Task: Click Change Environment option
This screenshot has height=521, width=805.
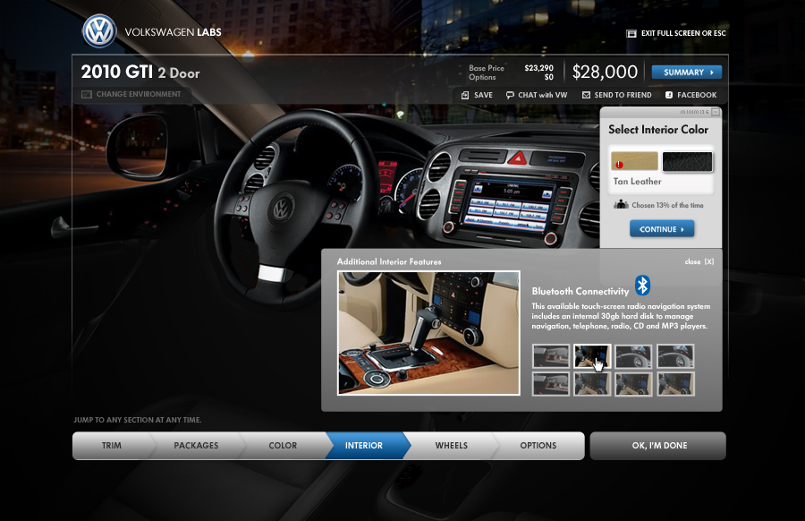Action: tap(131, 95)
